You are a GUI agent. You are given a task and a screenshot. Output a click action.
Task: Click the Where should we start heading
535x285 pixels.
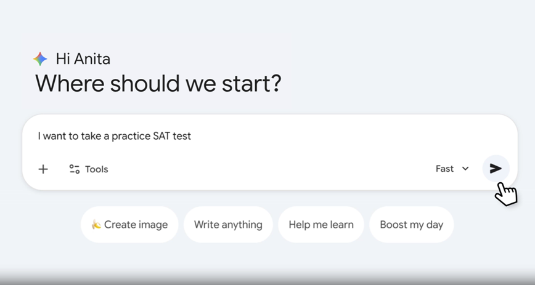158,83
